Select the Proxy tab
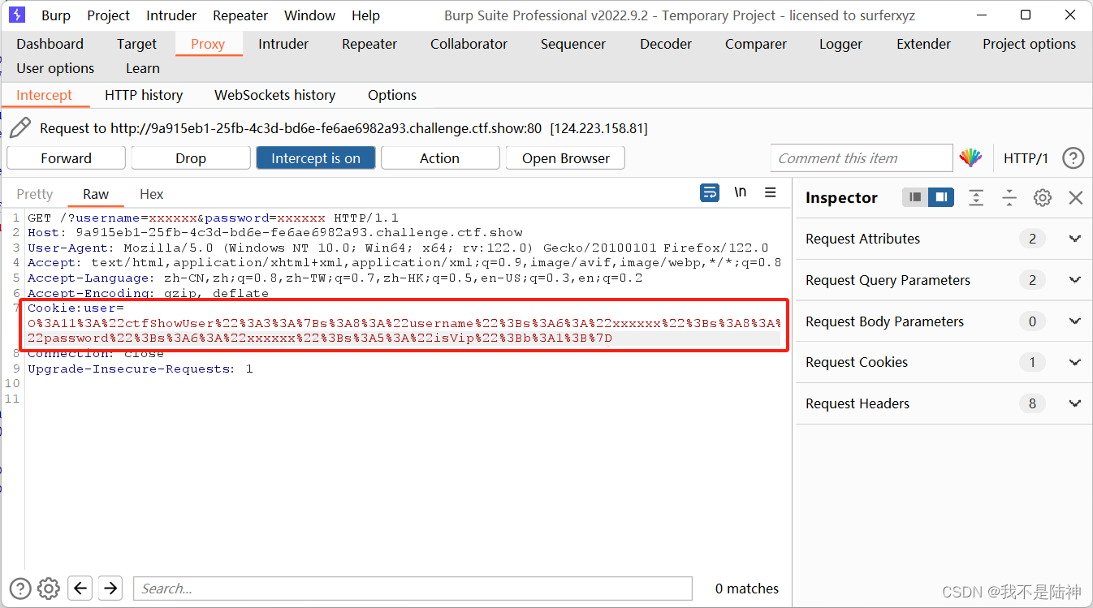Image resolution: width=1093 pixels, height=608 pixels. (x=208, y=44)
